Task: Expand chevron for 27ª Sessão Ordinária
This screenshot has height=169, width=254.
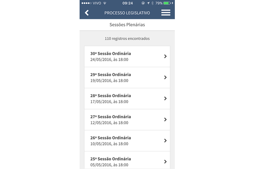Action: (165, 120)
